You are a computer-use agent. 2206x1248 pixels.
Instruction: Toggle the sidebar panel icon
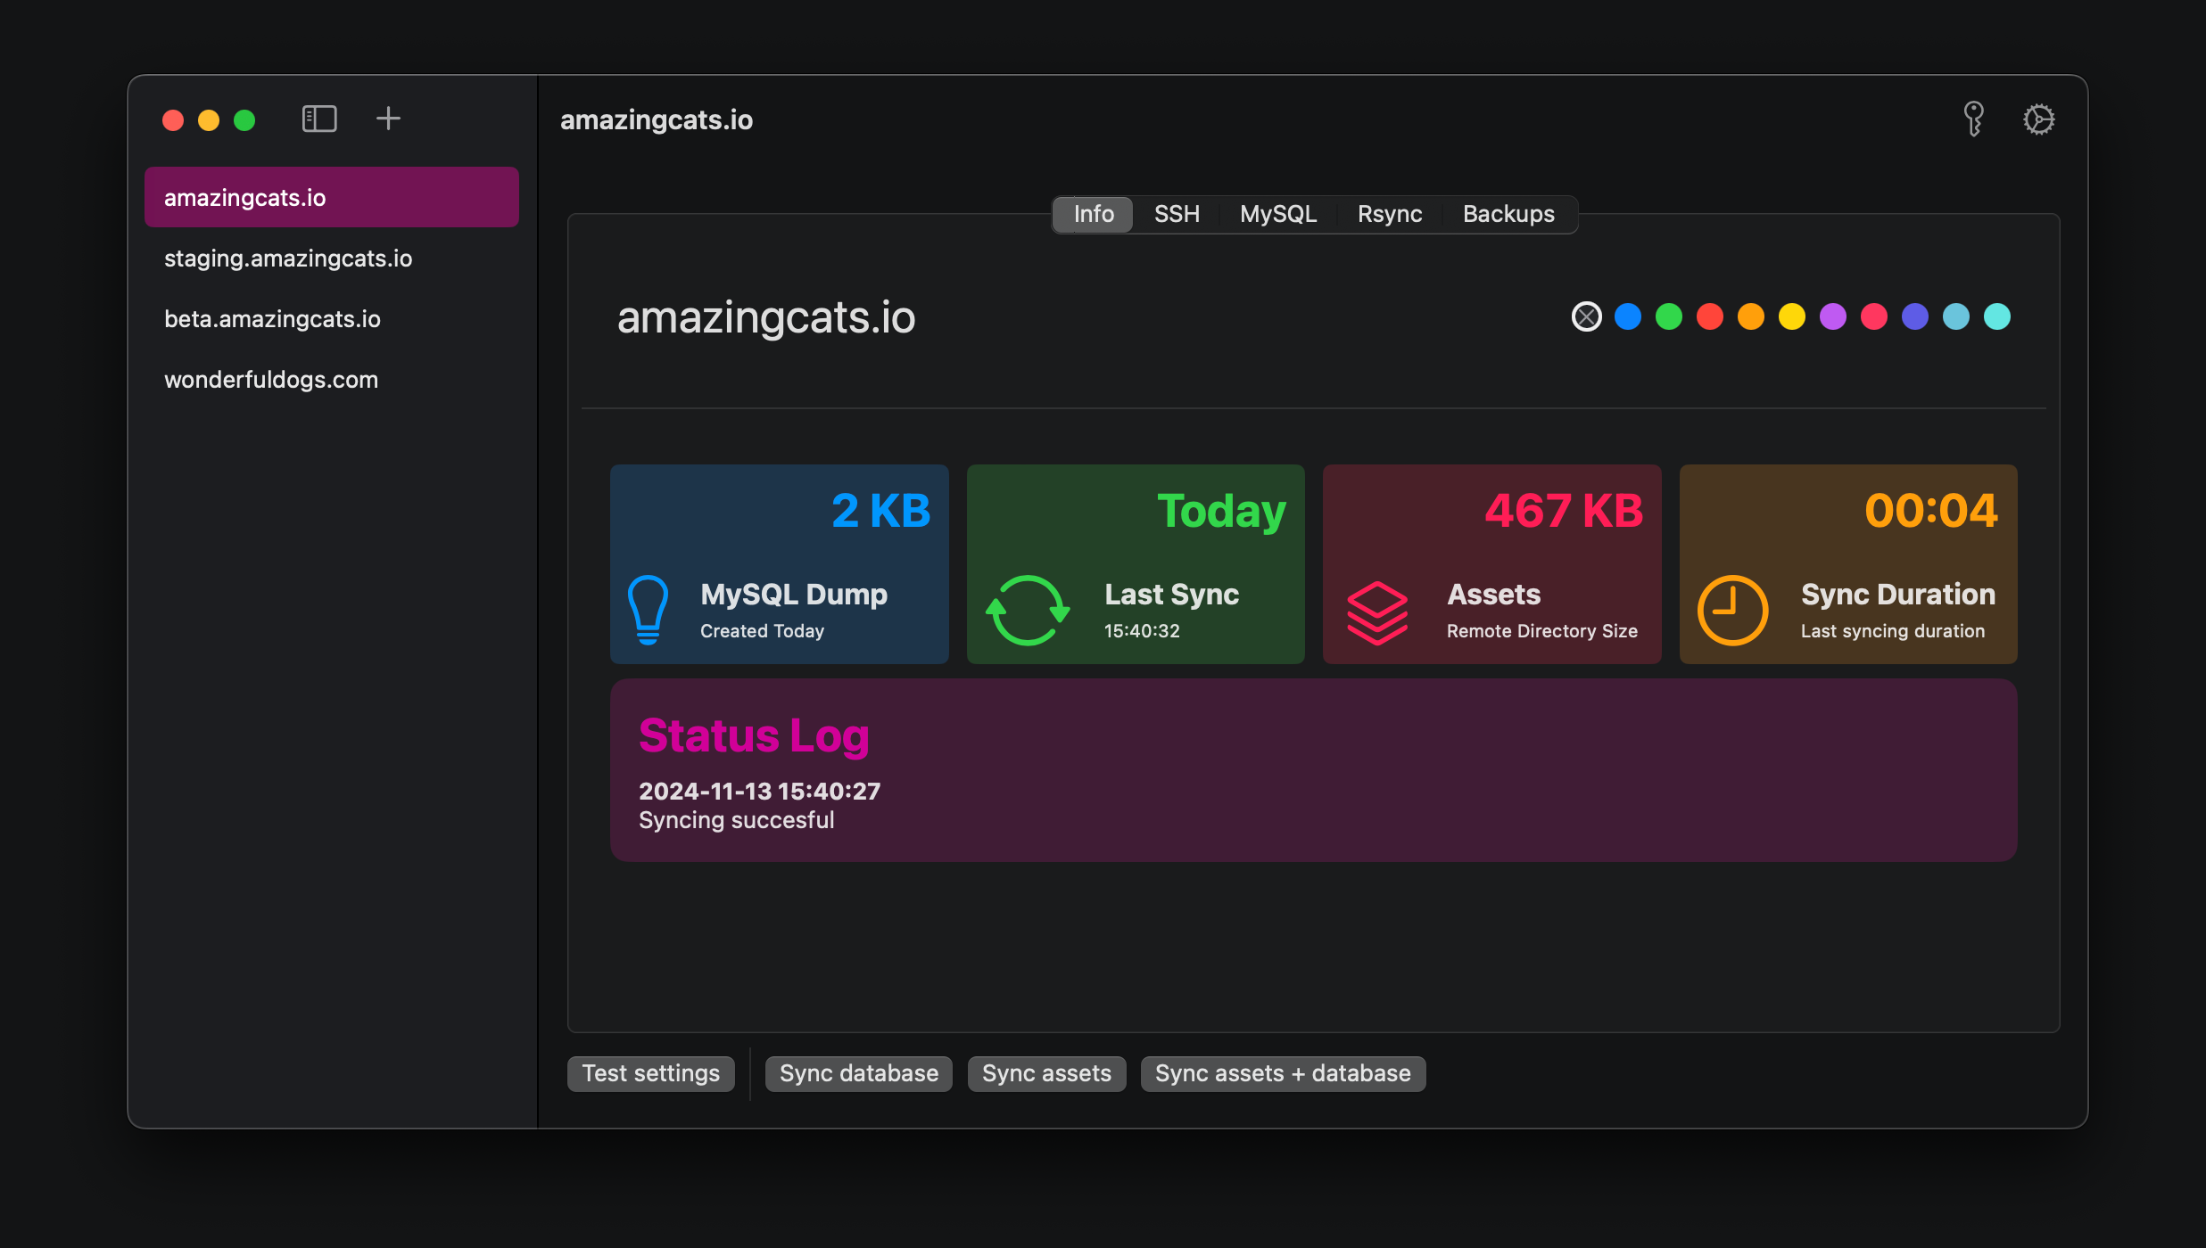[x=319, y=119]
